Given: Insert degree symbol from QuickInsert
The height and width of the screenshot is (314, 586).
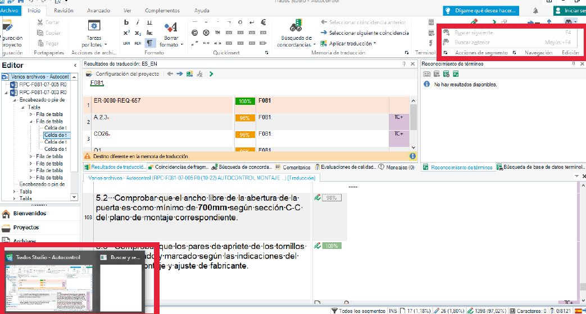Looking at the screenshot, I should tap(240, 22).
